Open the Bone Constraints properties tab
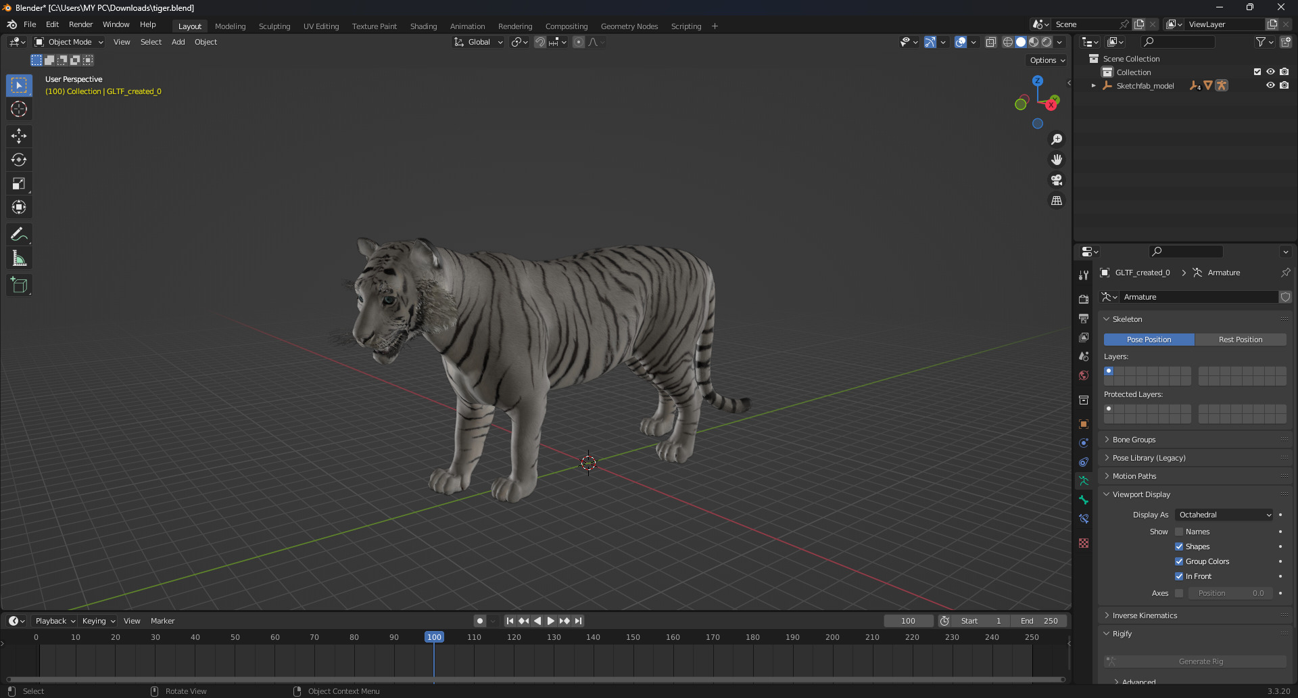Image resolution: width=1298 pixels, height=698 pixels. [1084, 519]
